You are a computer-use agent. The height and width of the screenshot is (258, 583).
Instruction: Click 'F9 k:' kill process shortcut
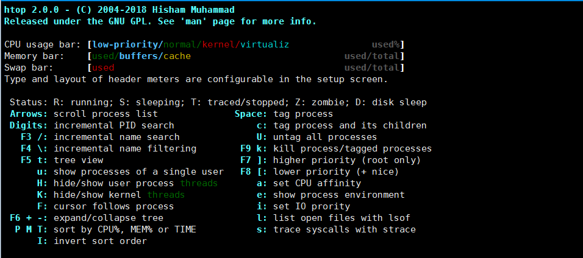pos(254,149)
